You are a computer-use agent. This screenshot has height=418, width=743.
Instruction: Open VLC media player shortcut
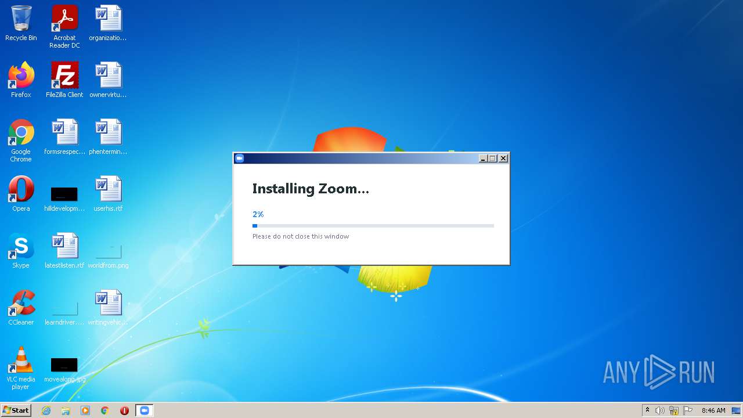(21, 368)
